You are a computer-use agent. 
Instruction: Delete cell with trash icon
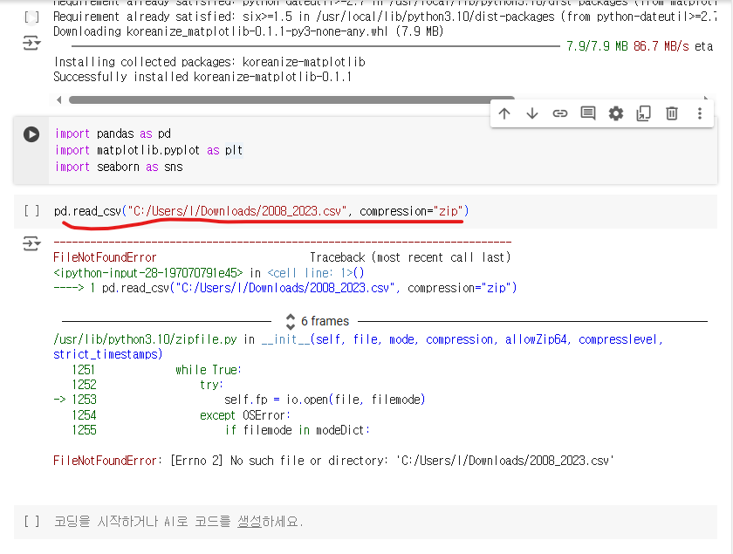click(672, 113)
